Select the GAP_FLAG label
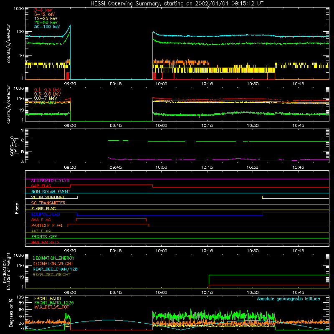The image size is (334, 334). pyautogui.click(x=41, y=186)
